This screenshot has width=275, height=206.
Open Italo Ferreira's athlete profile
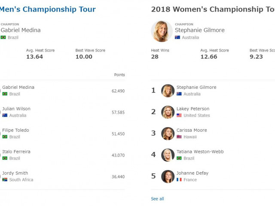tap(16, 151)
